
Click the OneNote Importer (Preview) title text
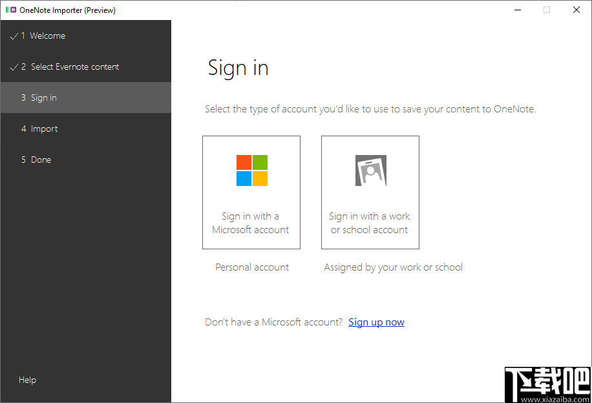click(x=67, y=10)
